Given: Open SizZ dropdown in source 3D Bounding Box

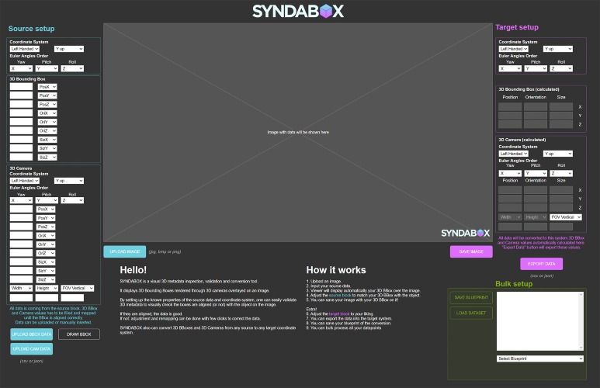Looking at the screenshot, I should coord(47,158).
